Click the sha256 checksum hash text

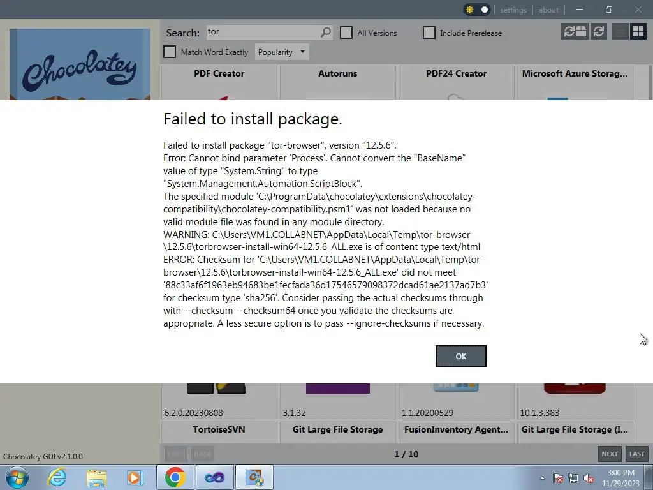pyautogui.click(x=326, y=285)
